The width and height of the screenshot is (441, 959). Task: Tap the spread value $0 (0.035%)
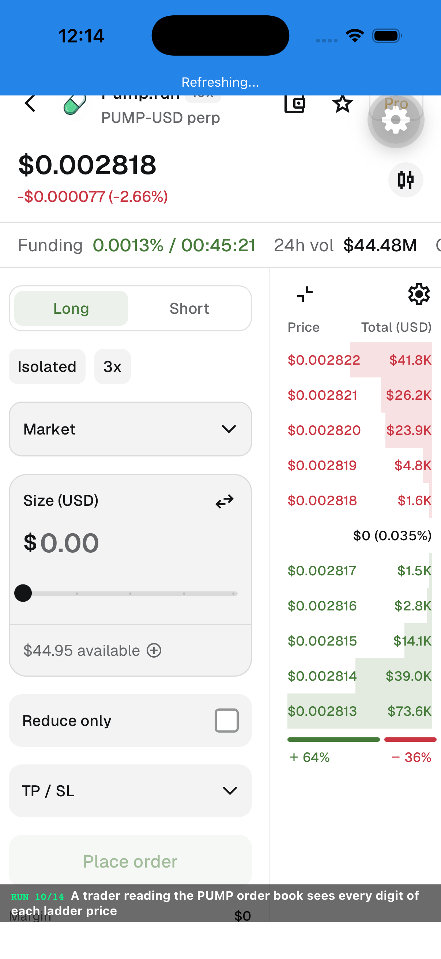(392, 535)
